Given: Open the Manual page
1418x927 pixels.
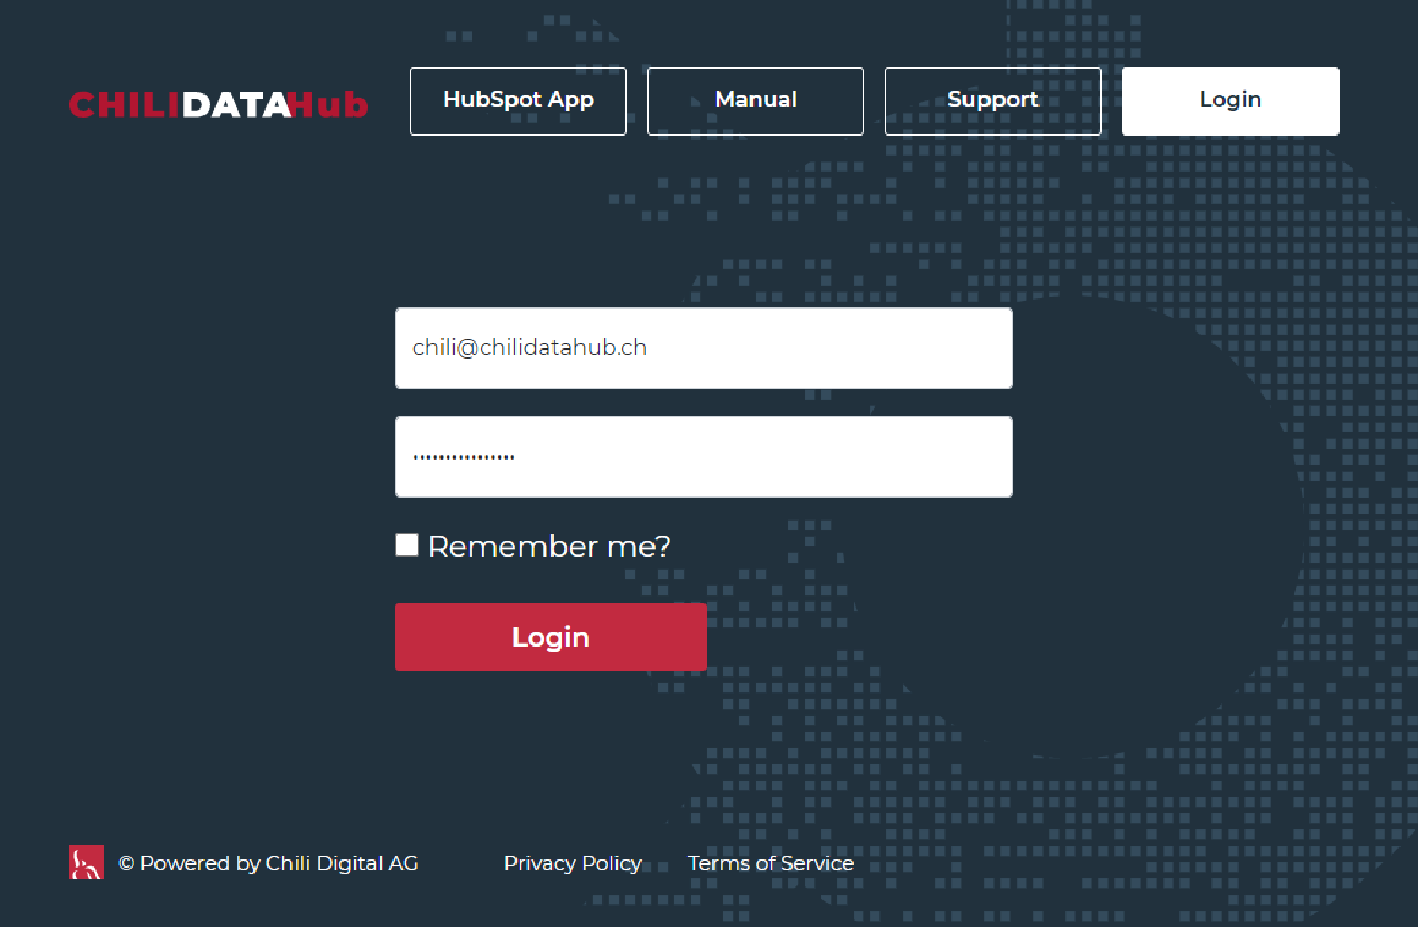Looking at the screenshot, I should (x=755, y=101).
